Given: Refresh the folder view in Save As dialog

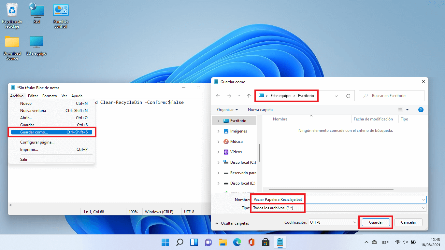Looking at the screenshot, I should pos(348,95).
